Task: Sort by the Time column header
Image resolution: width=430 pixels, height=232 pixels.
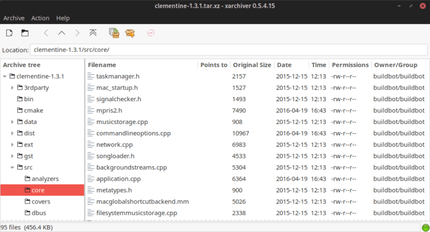Action: (319, 65)
